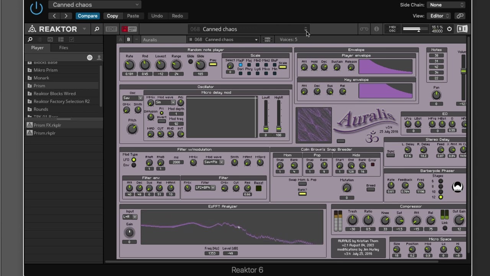Toggle the Bank? button in Snap Breeder

point(302,194)
